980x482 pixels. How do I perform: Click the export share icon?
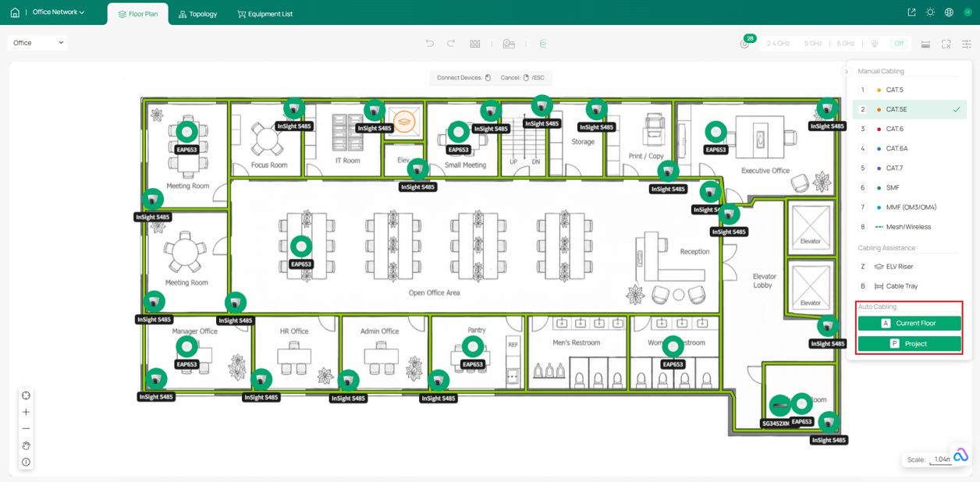click(x=911, y=12)
